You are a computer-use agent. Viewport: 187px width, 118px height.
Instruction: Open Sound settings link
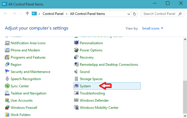click(x=85, y=72)
